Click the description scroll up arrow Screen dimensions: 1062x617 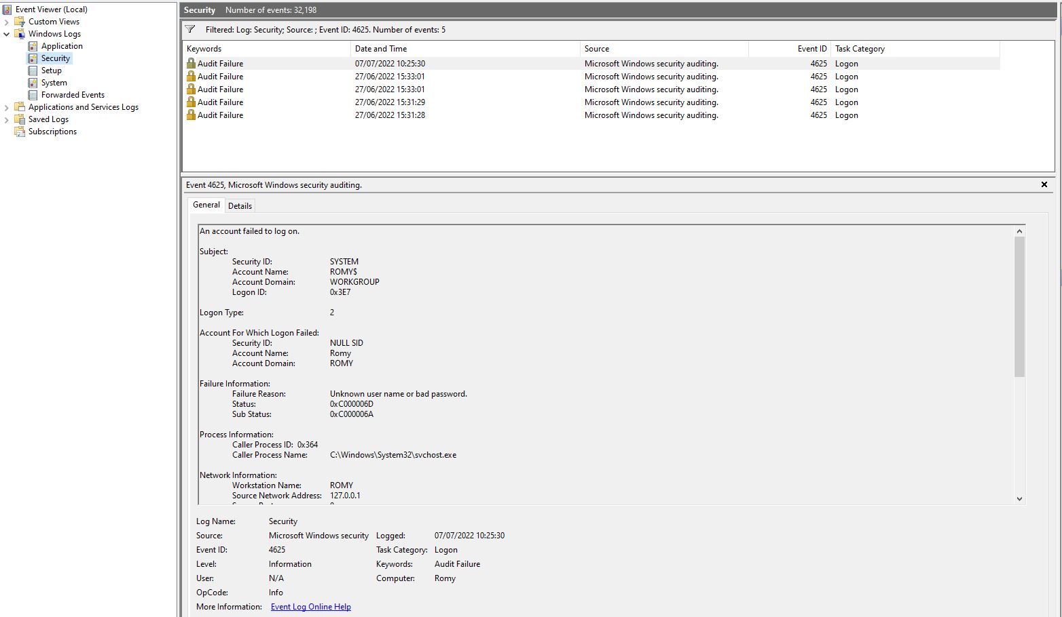(1019, 231)
